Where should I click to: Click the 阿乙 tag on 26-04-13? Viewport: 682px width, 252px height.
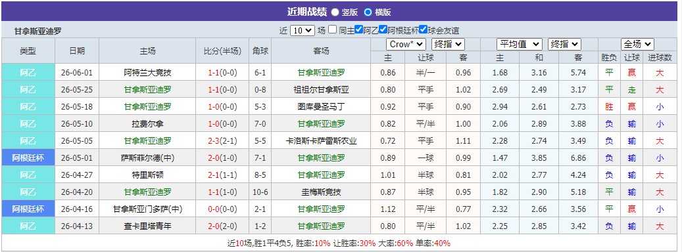tap(28, 226)
